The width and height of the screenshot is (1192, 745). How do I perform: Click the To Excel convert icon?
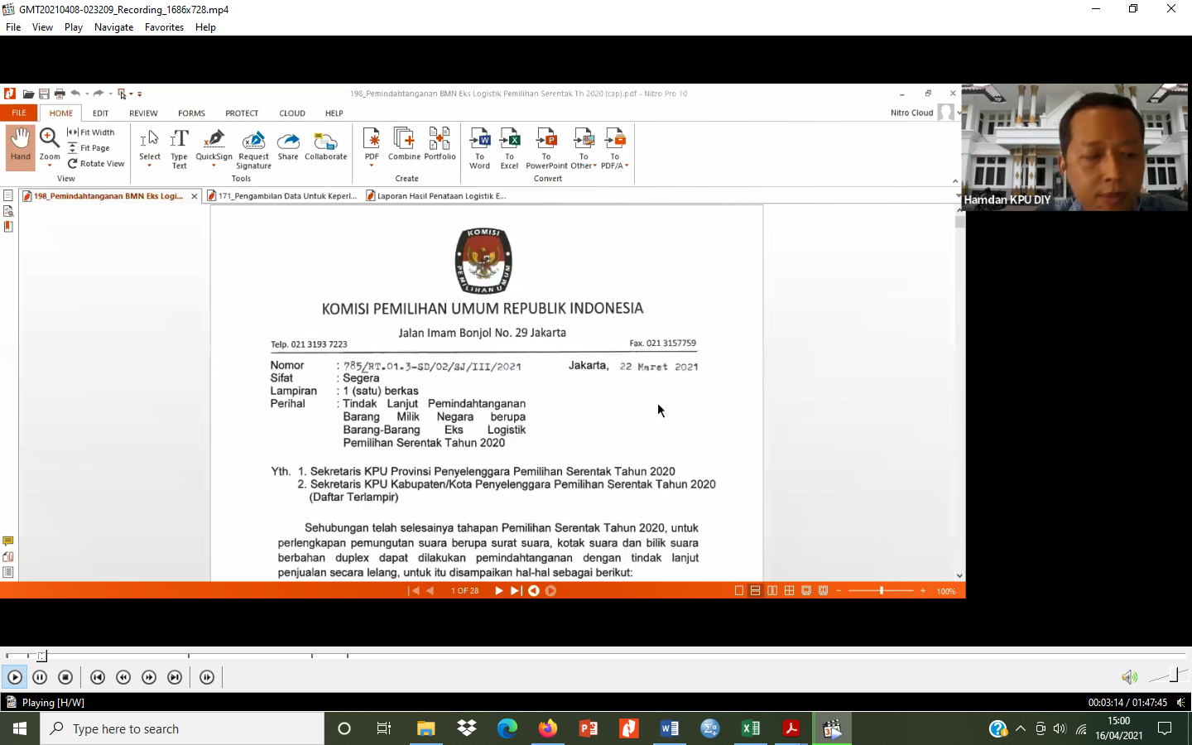(x=509, y=141)
